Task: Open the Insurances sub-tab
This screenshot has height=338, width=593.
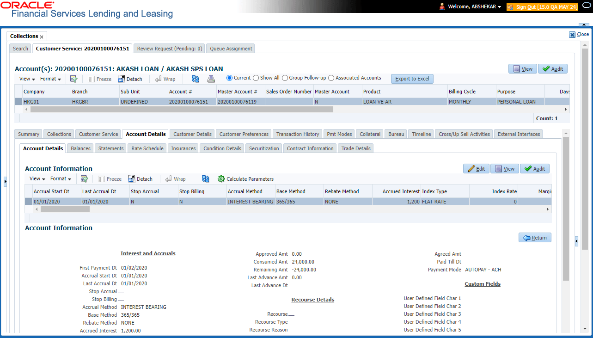Action: coord(183,148)
